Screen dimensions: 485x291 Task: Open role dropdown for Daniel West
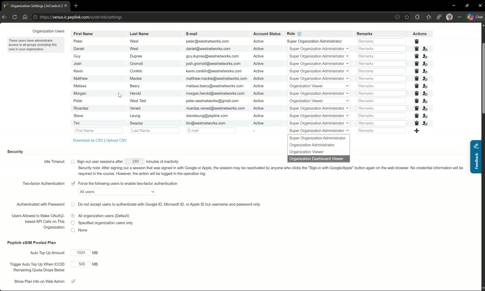click(319, 49)
